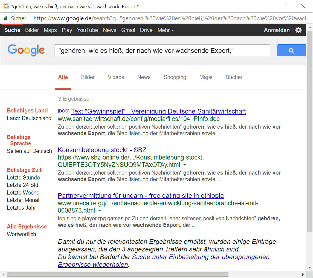Image resolution: width=313 pixels, height=278 pixels.
Task: Open News in the top black bar
Action: [x=110, y=30]
